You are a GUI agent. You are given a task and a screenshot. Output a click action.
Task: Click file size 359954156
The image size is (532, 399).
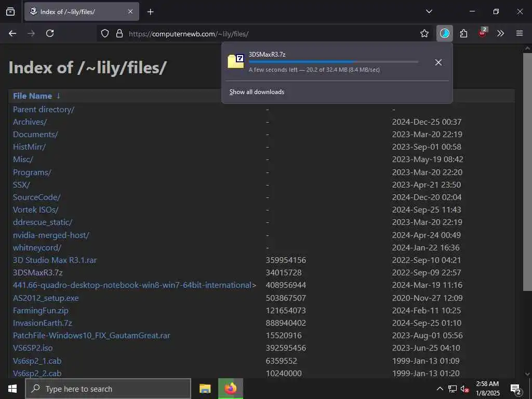pyautogui.click(x=286, y=260)
